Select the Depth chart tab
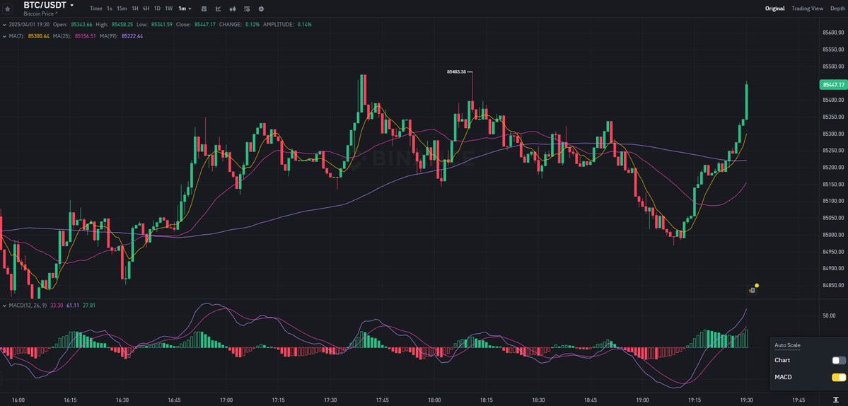 tap(838, 8)
